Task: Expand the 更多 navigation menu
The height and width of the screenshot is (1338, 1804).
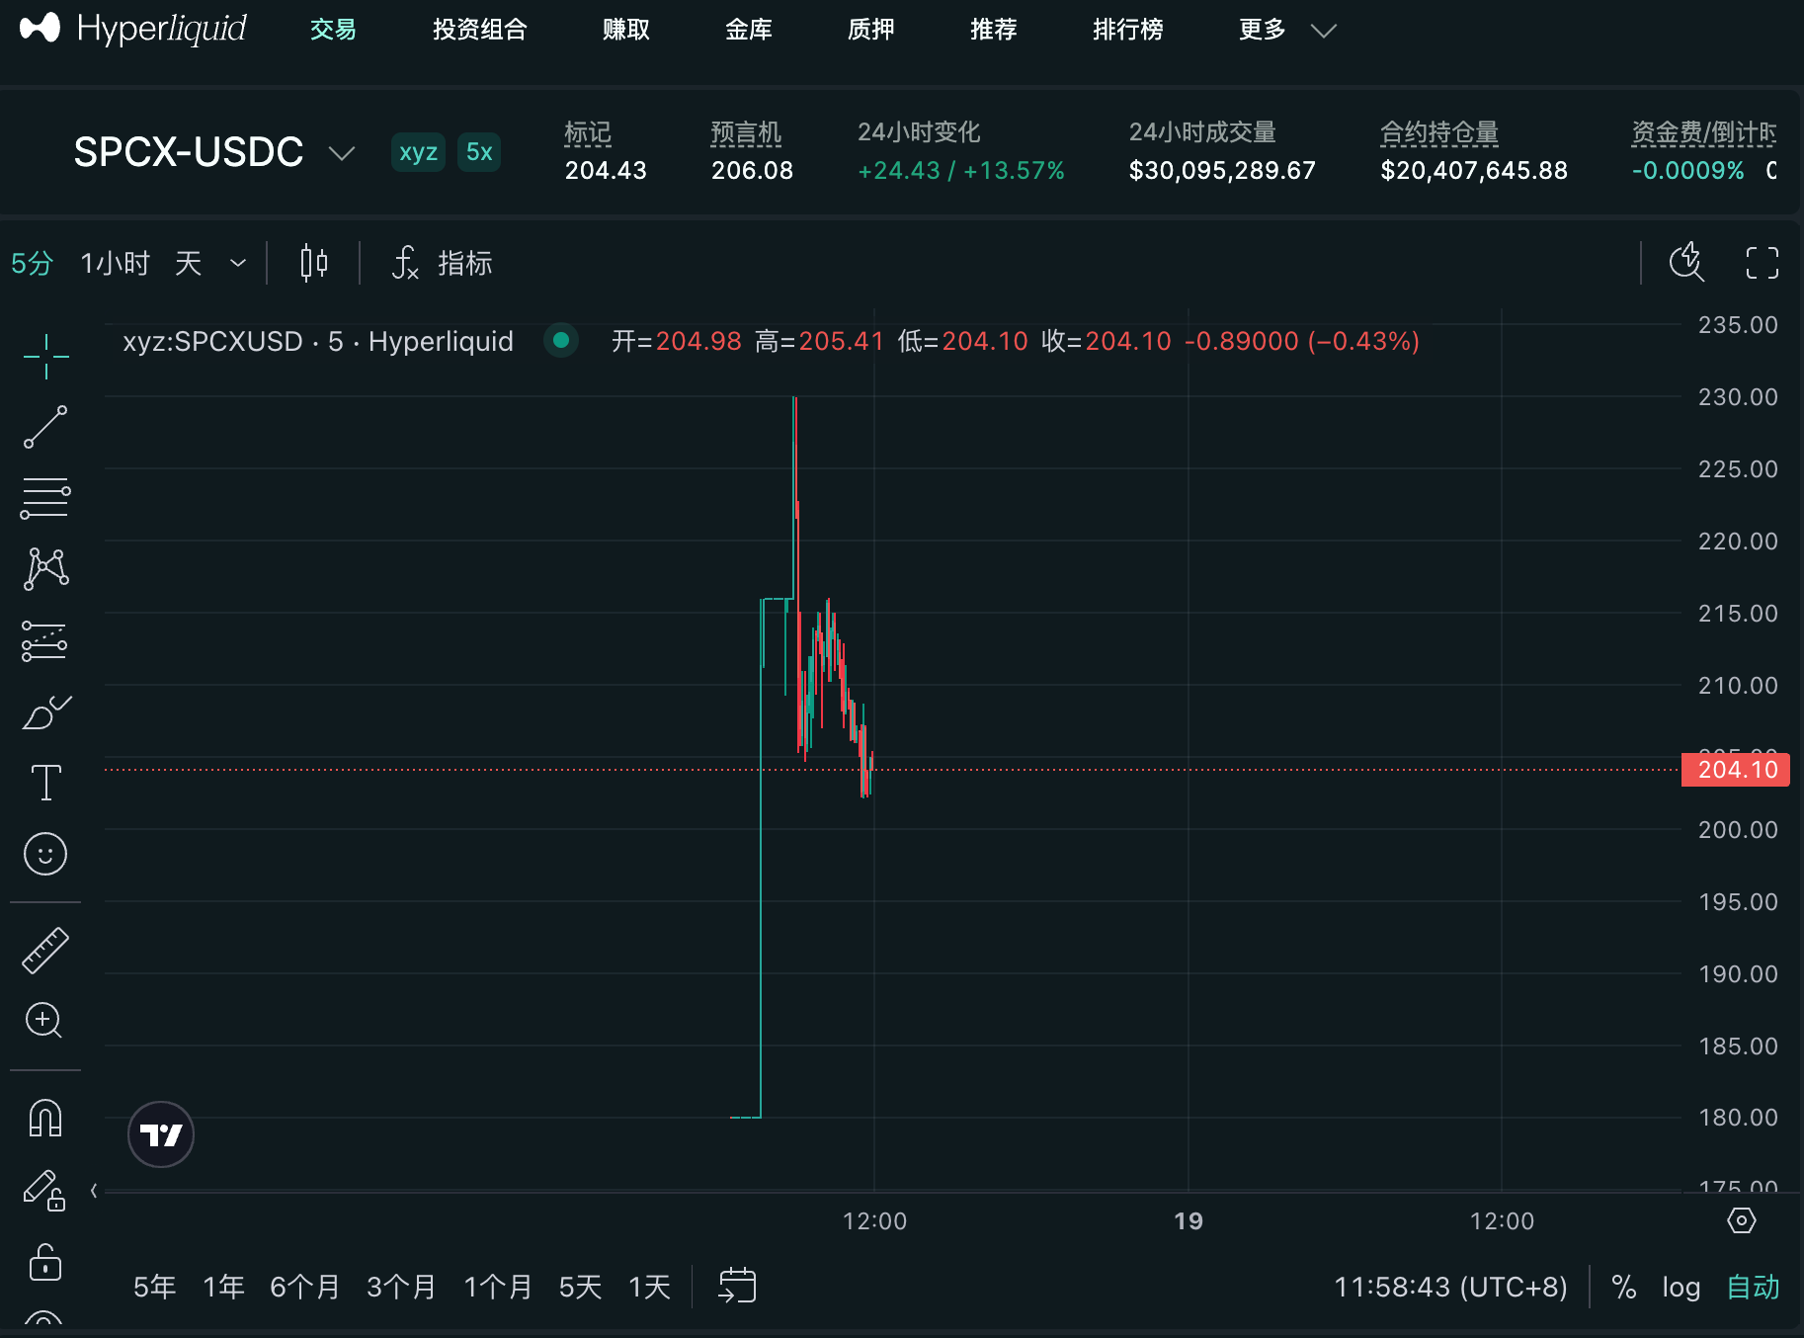Action: pos(1287,30)
